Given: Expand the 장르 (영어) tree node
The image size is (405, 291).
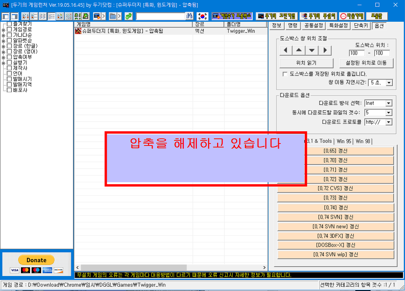Looking at the screenshot, I should point(3,52).
